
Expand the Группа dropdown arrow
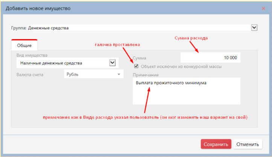(x=254, y=27)
